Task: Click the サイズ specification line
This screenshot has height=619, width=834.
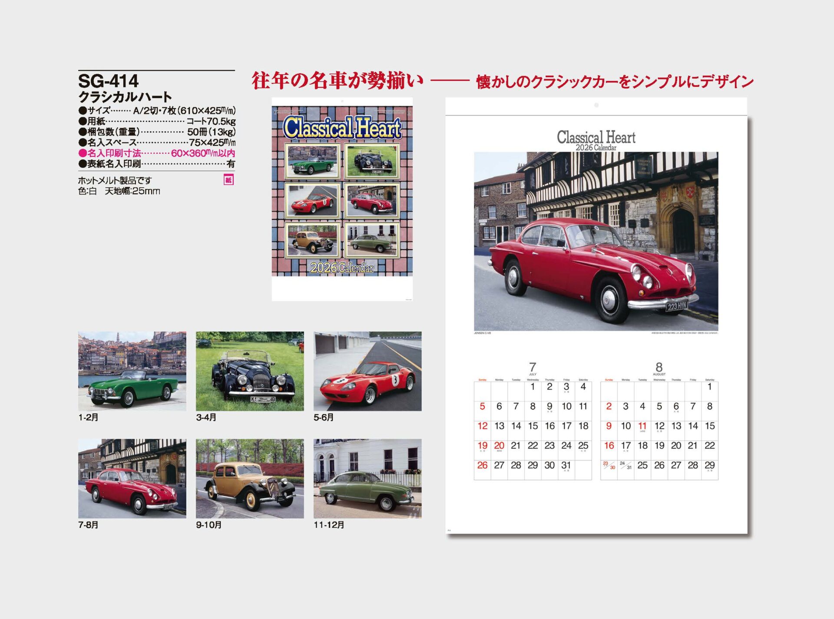Action: tap(157, 110)
